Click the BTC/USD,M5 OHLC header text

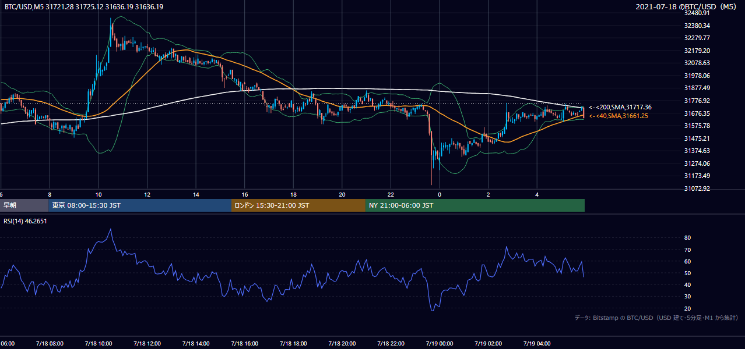[x=84, y=7]
